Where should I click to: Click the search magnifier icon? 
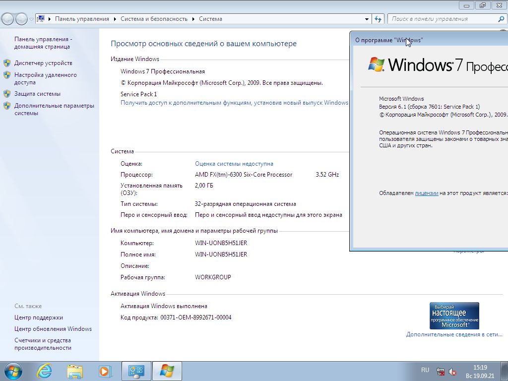pyautogui.click(x=501, y=19)
